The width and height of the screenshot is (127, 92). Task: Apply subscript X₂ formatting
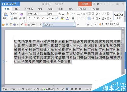(x=53, y=18)
